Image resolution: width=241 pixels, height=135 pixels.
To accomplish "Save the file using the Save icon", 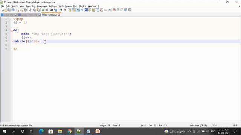I will click(10, 10).
